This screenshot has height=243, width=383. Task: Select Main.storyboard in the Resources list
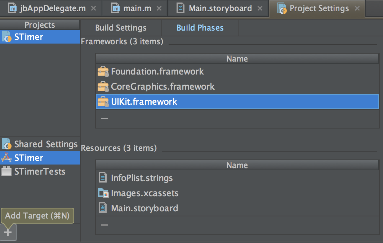click(x=144, y=208)
